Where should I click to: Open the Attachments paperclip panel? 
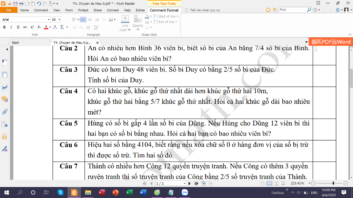[4, 112]
